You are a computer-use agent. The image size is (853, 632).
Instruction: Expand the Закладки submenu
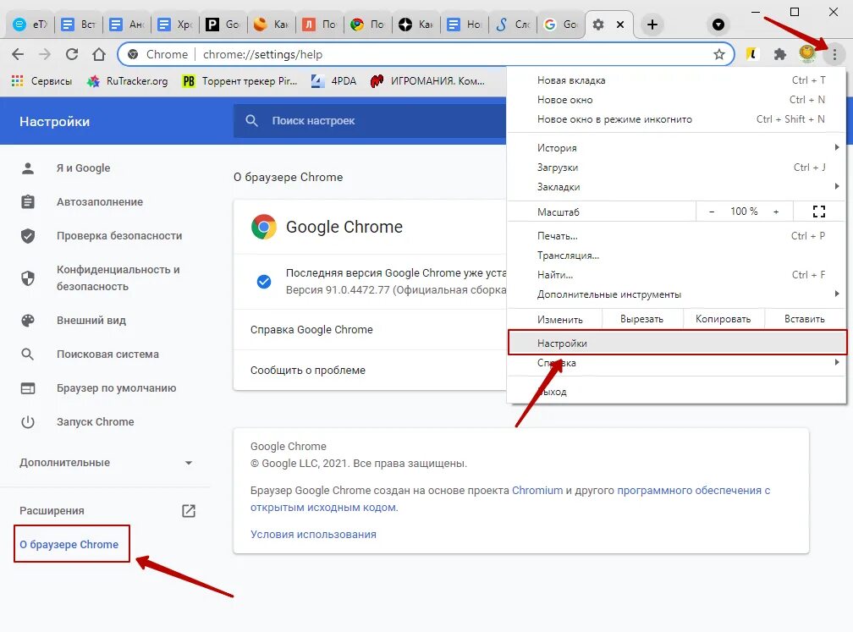pyautogui.click(x=676, y=187)
